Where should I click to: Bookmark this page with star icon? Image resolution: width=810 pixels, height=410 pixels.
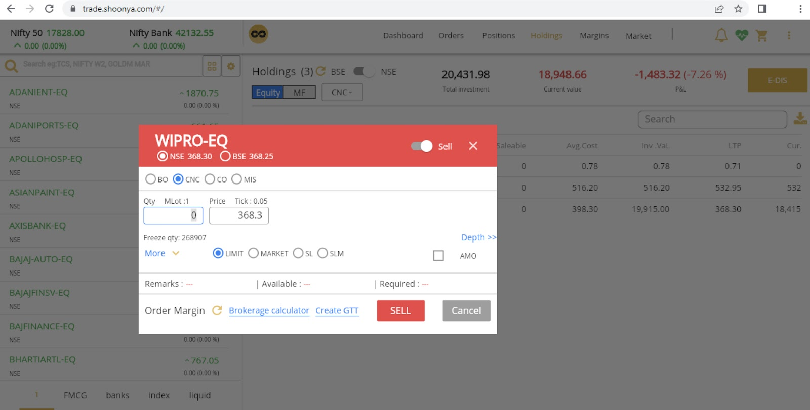click(738, 9)
